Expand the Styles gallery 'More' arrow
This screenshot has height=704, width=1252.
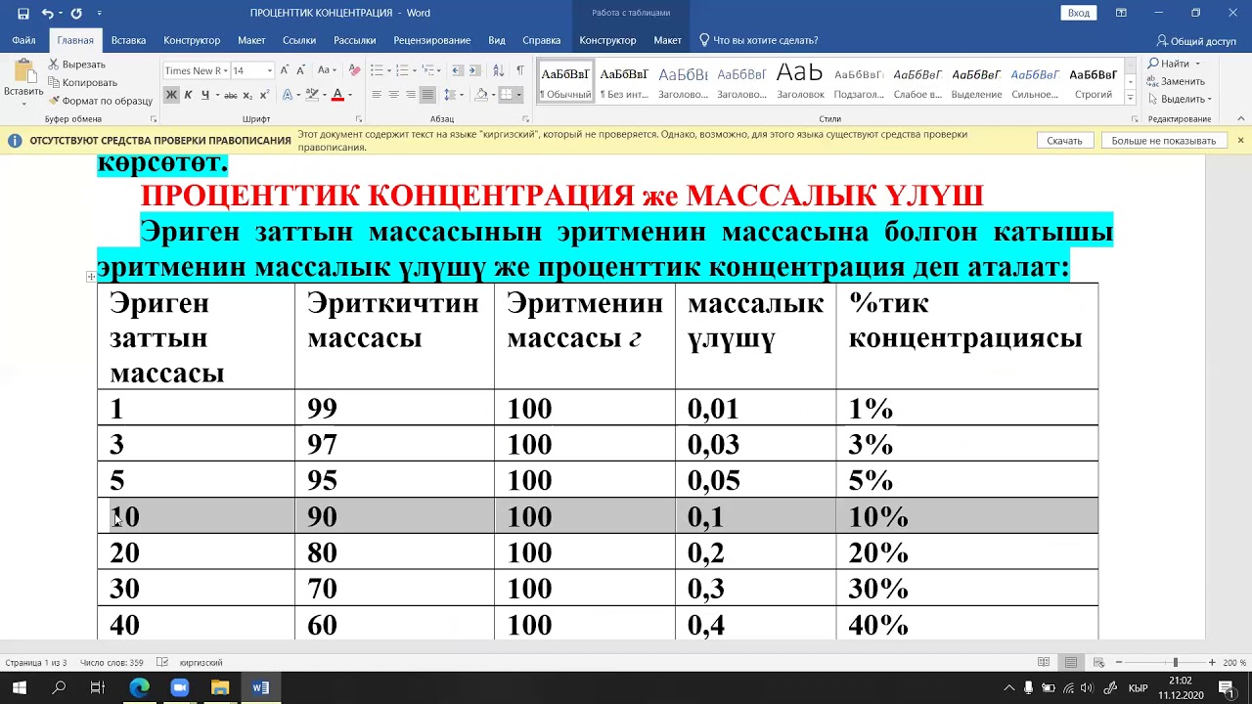1131,99
